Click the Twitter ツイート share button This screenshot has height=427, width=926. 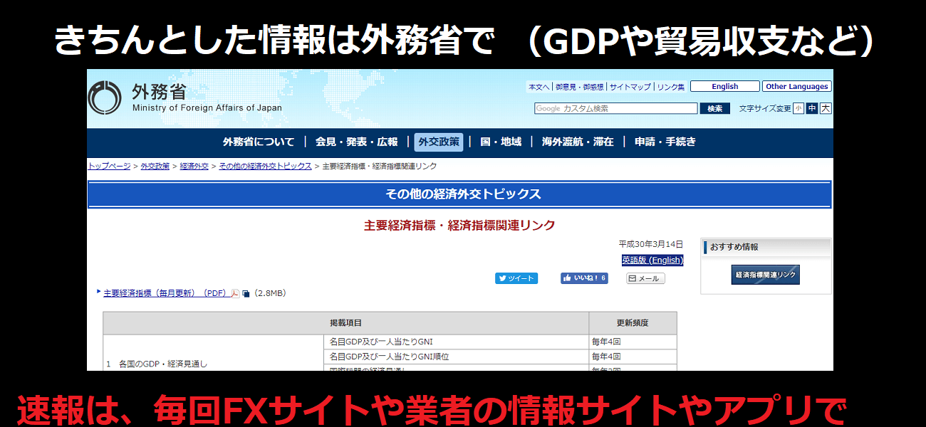pos(516,278)
